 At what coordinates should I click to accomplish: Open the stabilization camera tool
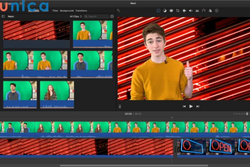pos(184,10)
